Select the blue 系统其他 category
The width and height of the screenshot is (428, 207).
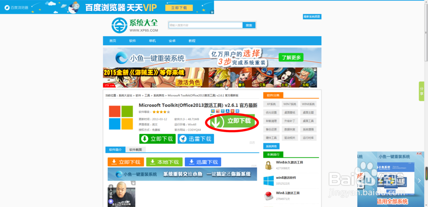(x=271, y=146)
